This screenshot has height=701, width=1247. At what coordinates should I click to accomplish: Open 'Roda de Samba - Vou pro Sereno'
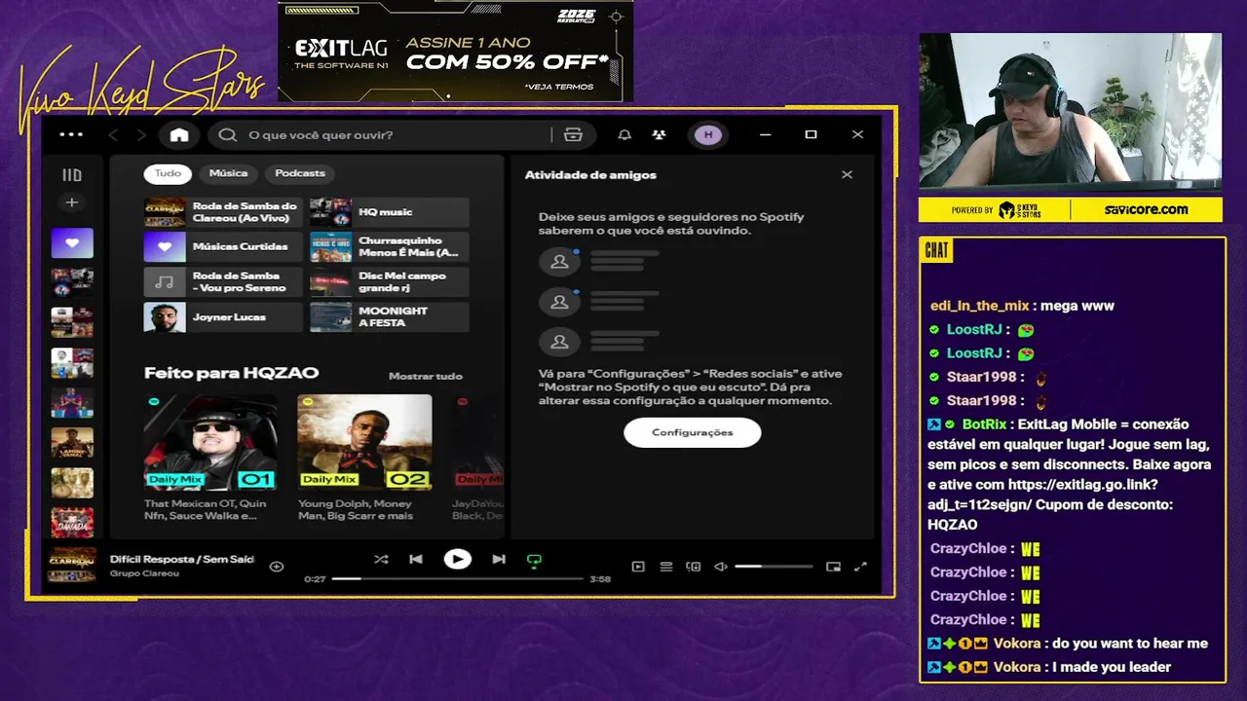tap(223, 282)
